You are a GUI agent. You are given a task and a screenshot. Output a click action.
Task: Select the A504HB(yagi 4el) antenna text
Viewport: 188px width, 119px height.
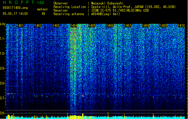click(x=106, y=14)
